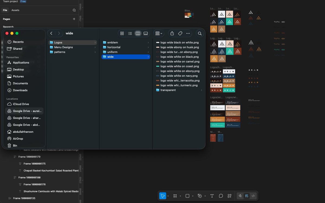The height and width of the screenshot is (203, 325).
Task: Select Google Drive - ahar... location
Action: click(24, 118)
